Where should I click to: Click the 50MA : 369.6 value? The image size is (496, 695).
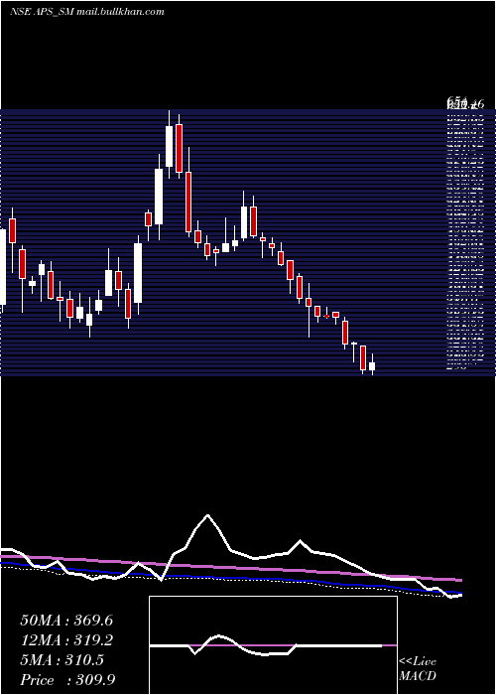point(66,621)
